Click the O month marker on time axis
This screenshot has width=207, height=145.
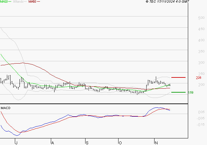point(120,143)
